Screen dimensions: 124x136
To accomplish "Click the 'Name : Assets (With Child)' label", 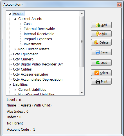I will 29,105.
